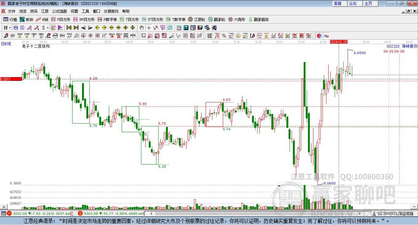This screenshot has height=225, width=418.
Task: Click the 5.0600 low price label
Action: tap(329, 183)
